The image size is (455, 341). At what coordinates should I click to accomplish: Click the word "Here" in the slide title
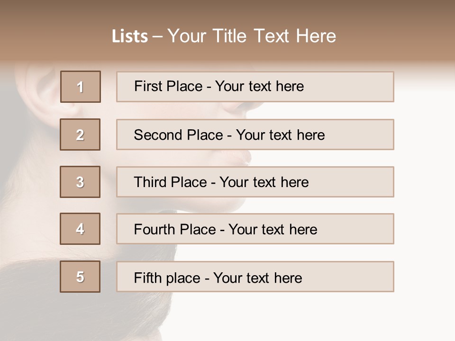point(315,36)
